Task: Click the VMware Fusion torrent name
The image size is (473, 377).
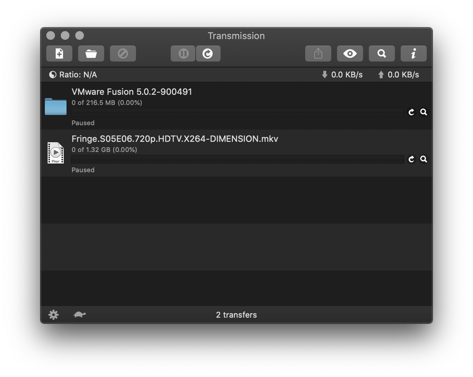Action: point(132,92)
